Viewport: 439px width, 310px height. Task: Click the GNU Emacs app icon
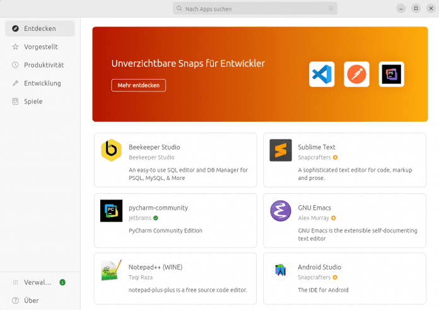(281, 211)
